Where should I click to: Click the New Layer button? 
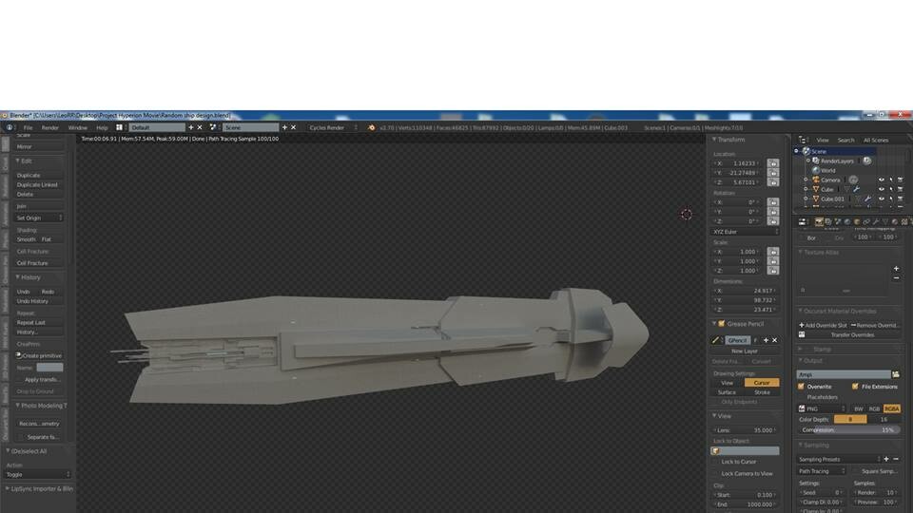745,351
